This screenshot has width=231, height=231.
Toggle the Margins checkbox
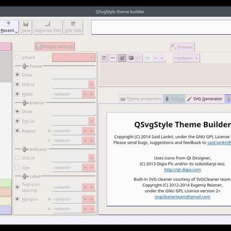(x=17, y=199)
